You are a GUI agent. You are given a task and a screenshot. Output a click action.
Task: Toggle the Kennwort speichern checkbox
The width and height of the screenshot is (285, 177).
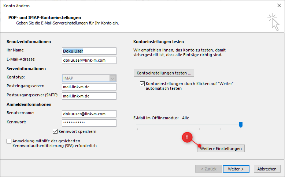[x=55, y=131]
